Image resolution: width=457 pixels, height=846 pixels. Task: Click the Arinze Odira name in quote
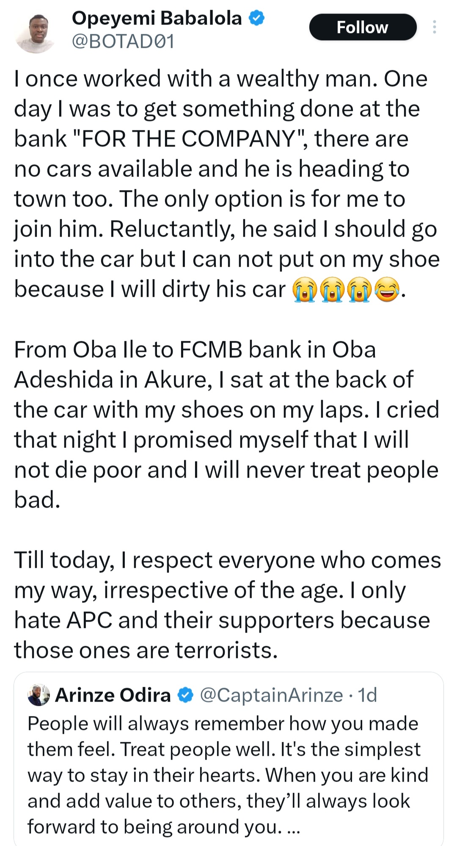(113, 695)
